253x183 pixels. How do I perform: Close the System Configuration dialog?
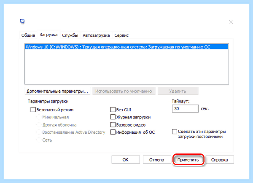[x=231, y=22]
